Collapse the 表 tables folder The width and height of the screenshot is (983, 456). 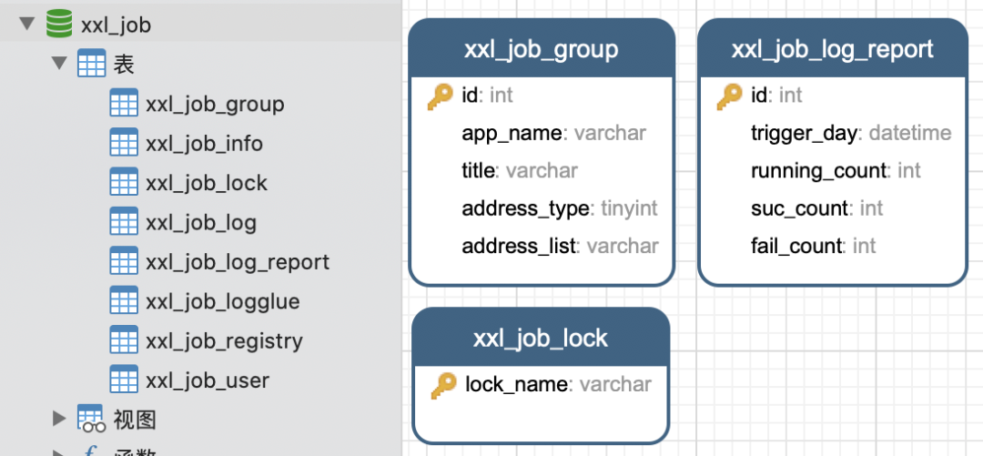click(x=60, y=64)
